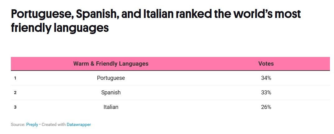This screenshot has width=334, height=134.
Task: Select the Italian table cell
Action: pyautogui.click(x=111, y=107)
